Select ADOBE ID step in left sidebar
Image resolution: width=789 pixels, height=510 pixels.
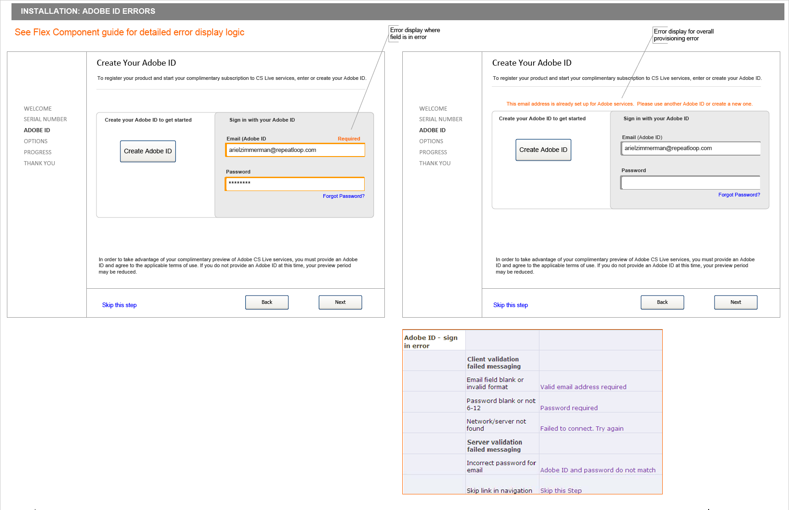[x=37, y=130]
